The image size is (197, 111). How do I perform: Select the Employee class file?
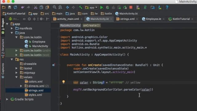(35, 42)
